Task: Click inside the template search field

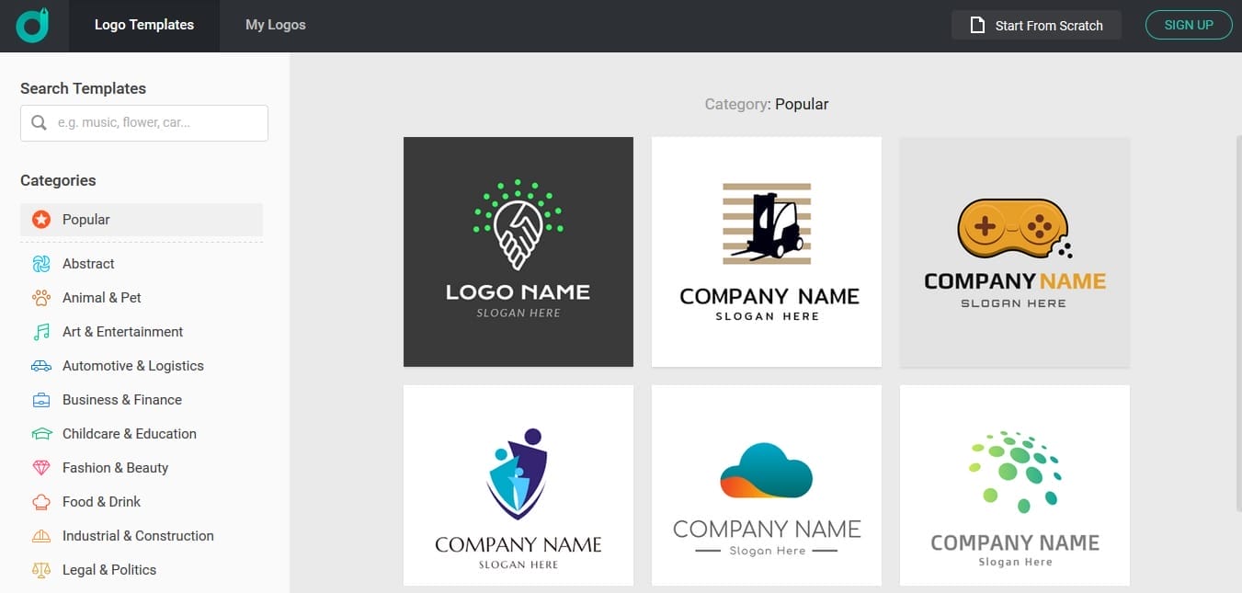Action: 156,122
